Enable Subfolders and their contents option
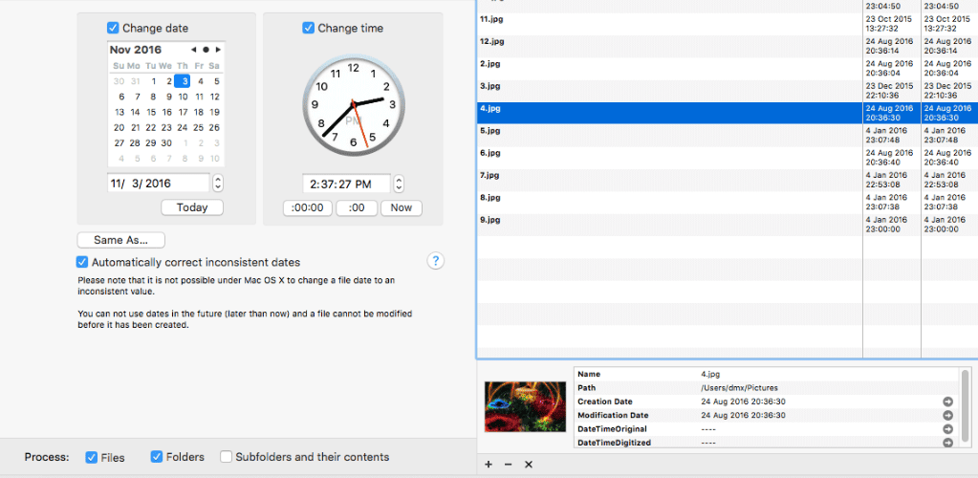The width and height of the screenshot is (978, 478). click(226, 457)
